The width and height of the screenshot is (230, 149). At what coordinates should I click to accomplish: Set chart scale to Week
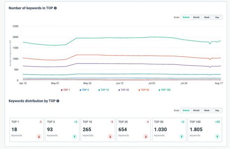click(207, 17)
